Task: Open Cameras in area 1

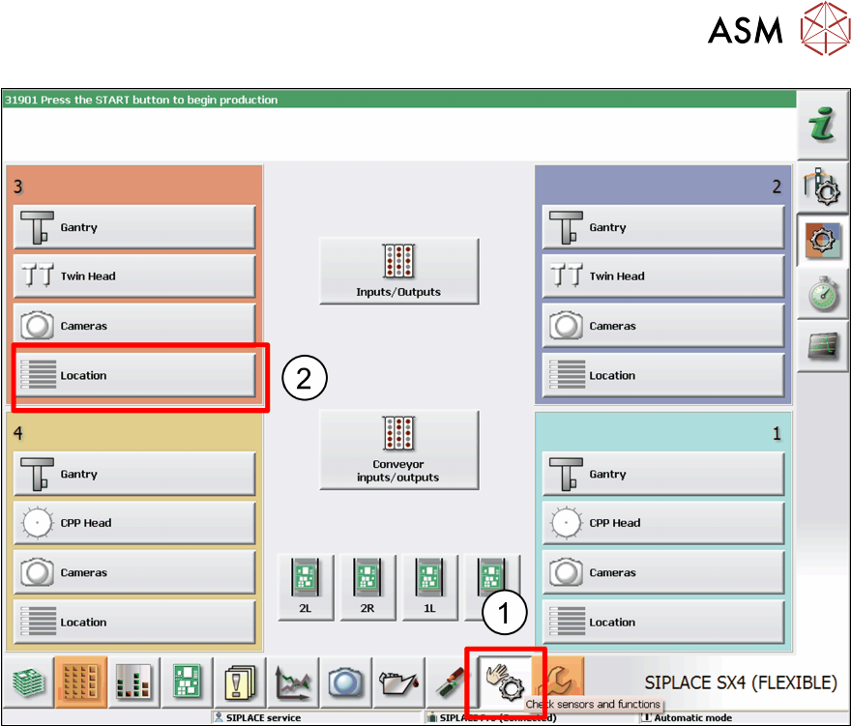Action: (662, 572)
